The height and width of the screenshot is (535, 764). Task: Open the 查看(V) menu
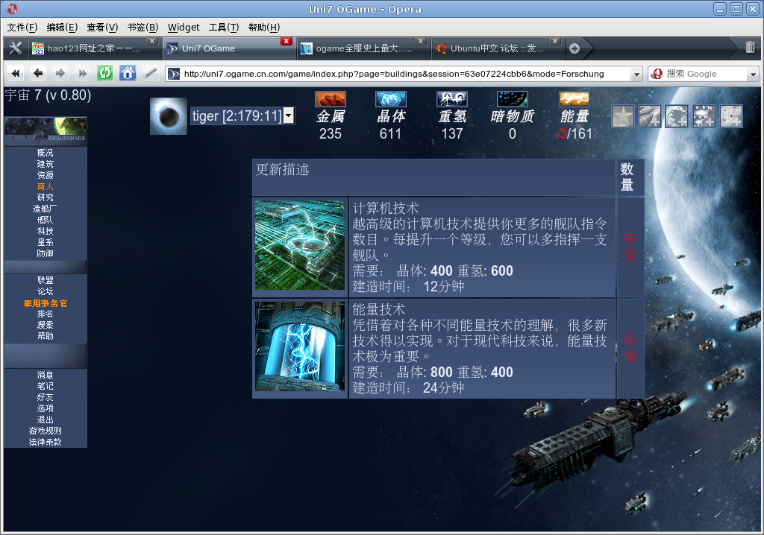[102, 28]
